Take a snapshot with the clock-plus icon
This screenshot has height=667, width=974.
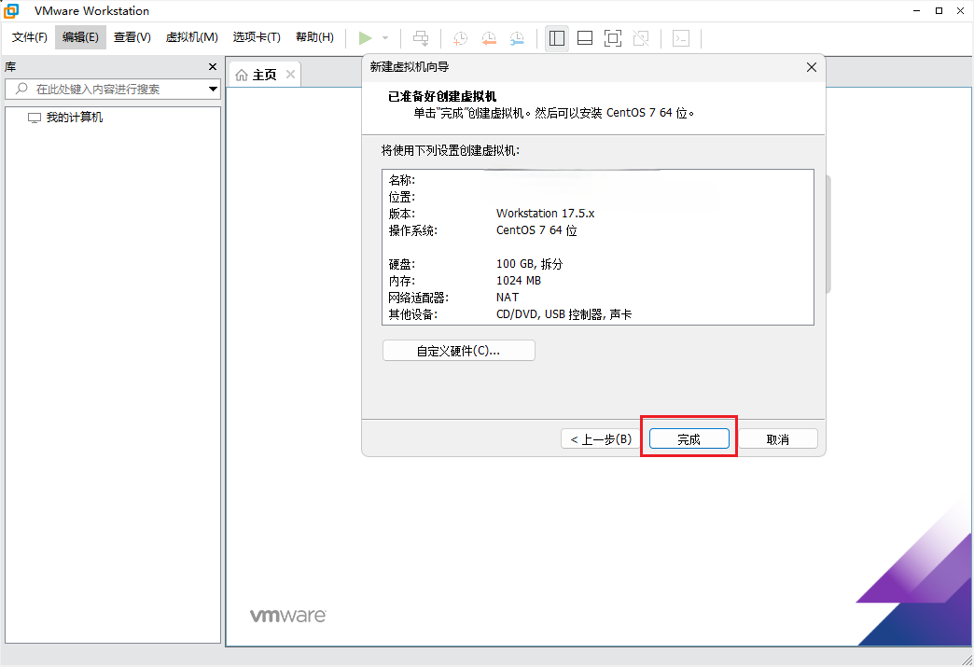460,38
